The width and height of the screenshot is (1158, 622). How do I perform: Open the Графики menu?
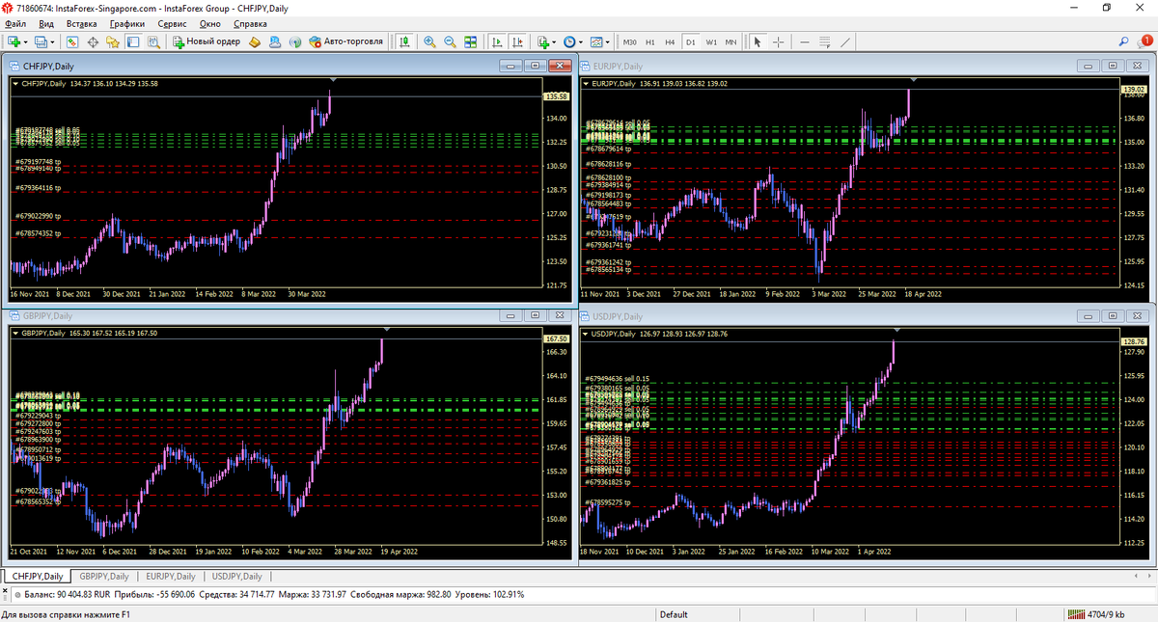pos(127,23)
